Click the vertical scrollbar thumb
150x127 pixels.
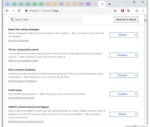[145, 20]
